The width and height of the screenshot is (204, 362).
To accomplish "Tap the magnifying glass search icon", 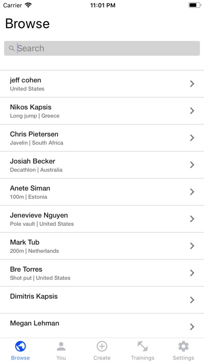I will [x=12, y=48].
